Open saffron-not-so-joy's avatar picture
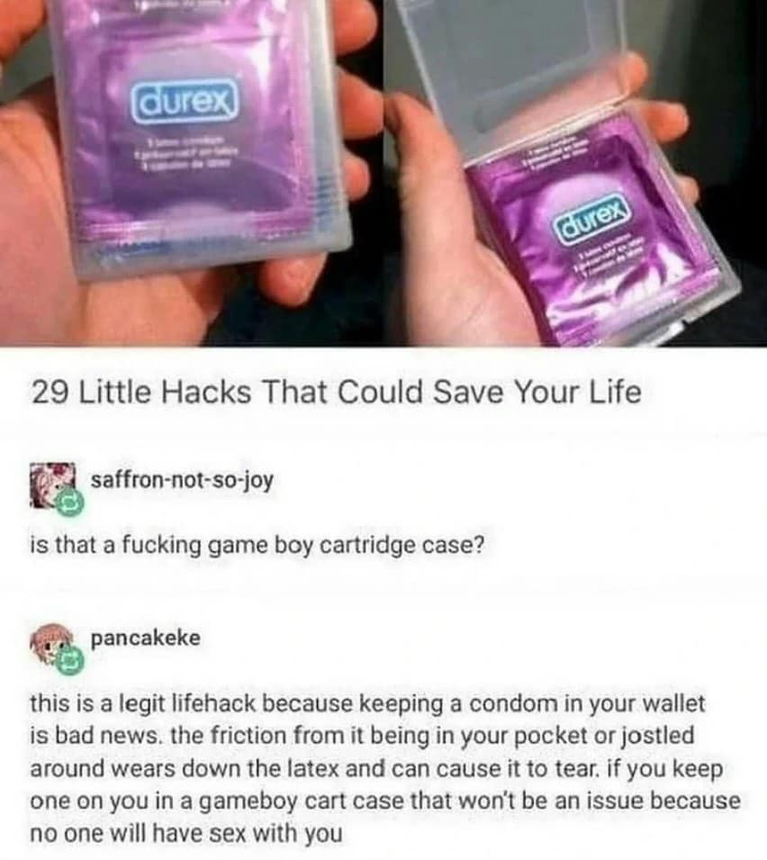 [52, 484]
